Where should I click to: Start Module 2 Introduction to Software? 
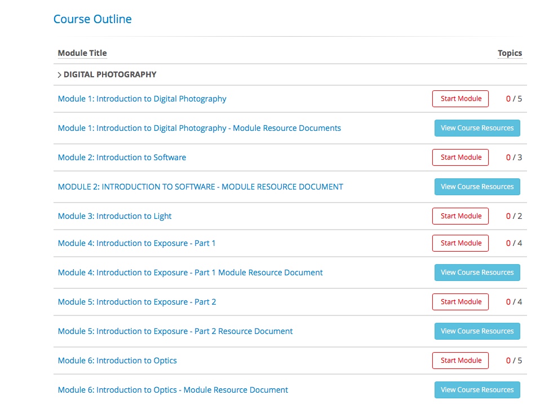460,157
